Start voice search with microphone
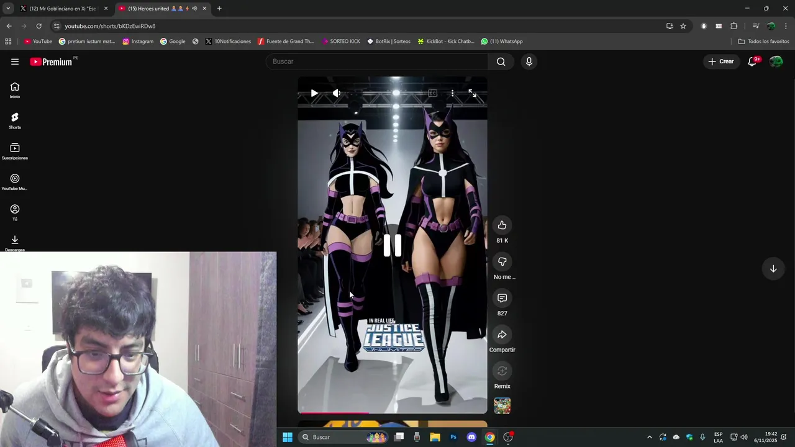This screenshot has width=795, height=447. (529, 61)
